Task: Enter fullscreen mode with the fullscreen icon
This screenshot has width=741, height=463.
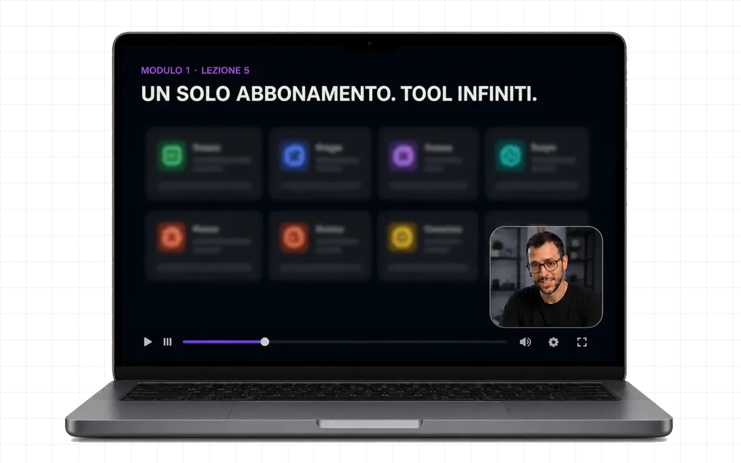Action: pyautogui.click(x=582, y=341)
